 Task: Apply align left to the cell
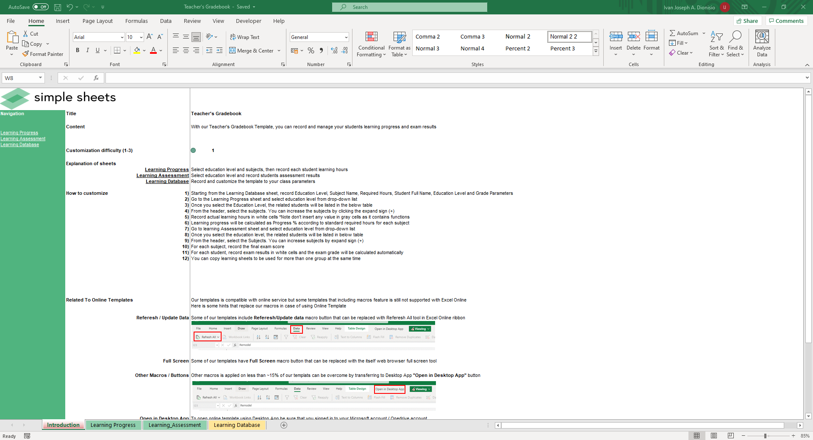(x=176, y=50)
